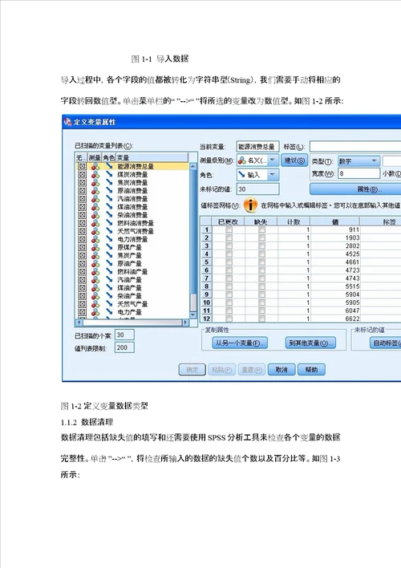This screenshot has height=568, width=401.
Task: Toggle the checkbox for 煤炭消费量 row
Action: coord(83,174)
